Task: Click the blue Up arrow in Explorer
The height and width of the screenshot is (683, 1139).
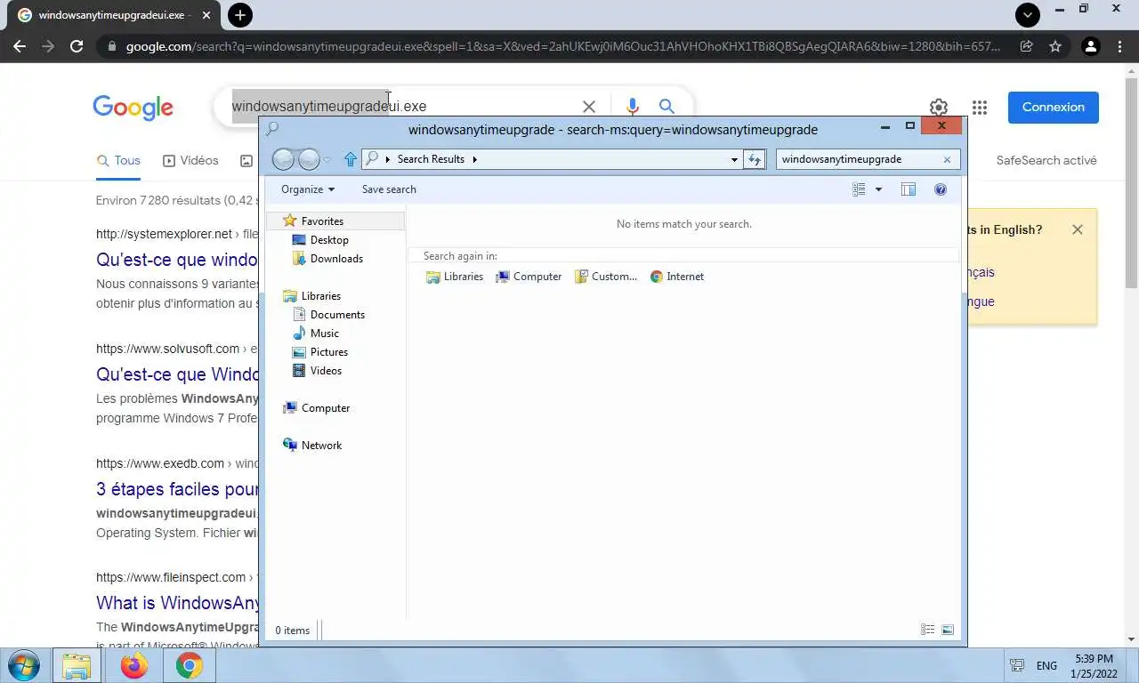Action: [350, 159]
